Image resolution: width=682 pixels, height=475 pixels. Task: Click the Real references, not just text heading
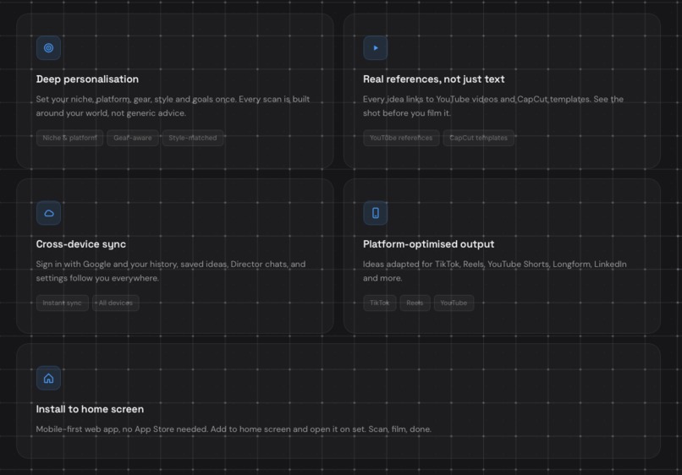point(433,79)
